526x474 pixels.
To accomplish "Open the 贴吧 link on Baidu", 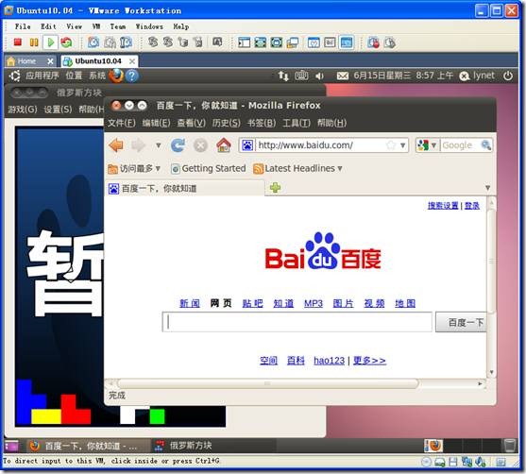I will pos(252,303).
